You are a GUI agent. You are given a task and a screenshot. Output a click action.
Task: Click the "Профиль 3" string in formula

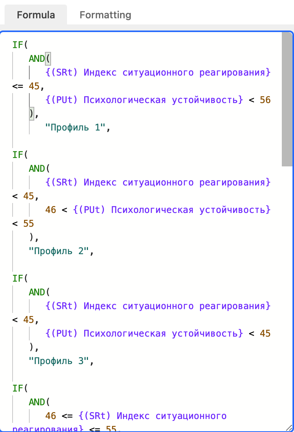pos(59,361)
